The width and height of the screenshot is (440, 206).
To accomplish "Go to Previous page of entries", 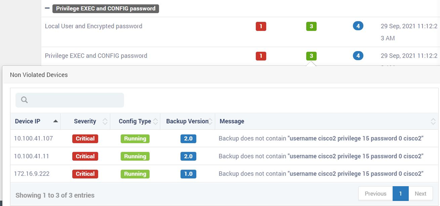I will 375,194.
